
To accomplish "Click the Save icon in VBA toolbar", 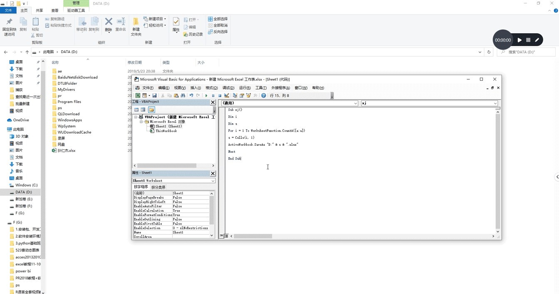I will tap(154, 96).
